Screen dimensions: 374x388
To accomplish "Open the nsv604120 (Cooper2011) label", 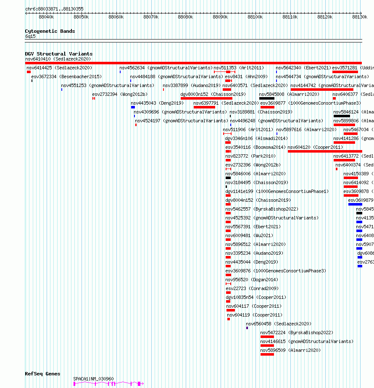I will [315, 147].
